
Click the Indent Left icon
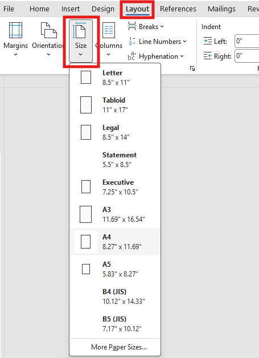point(207,41)
